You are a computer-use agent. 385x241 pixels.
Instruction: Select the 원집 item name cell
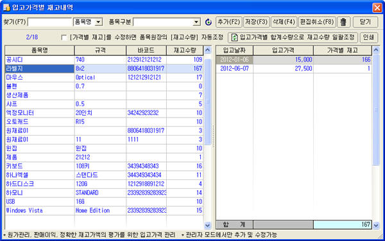40,148
